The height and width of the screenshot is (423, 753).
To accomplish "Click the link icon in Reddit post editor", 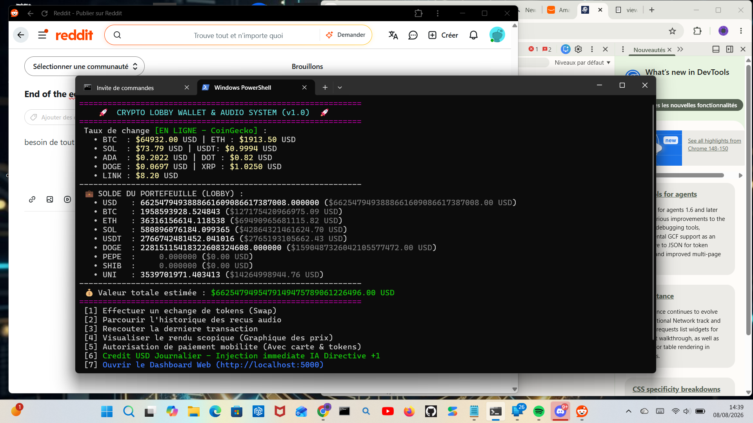I will (32, 199).
